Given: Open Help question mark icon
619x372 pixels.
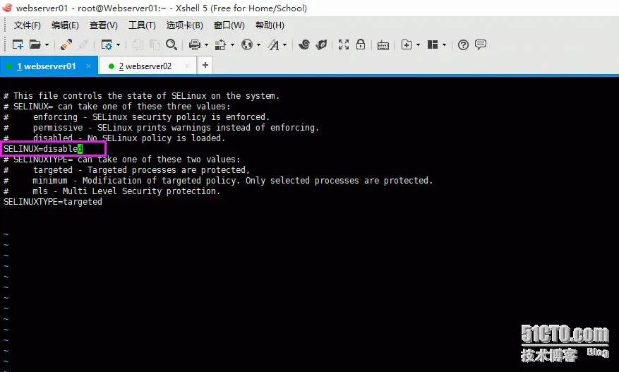Looking at the screenshot, I should 463,44.
